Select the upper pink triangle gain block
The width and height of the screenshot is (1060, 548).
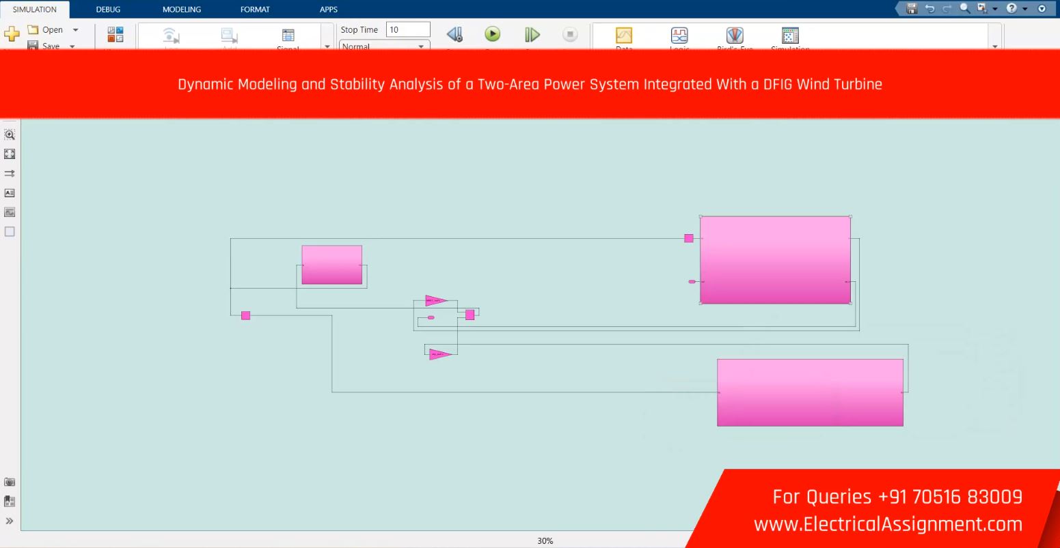pyautogui.click(x=435, y=300)
